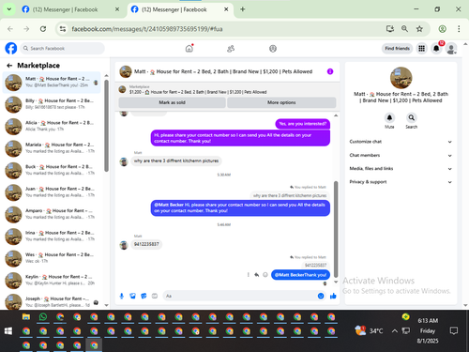Choose a sticker from the sticker icon
The height and width of the screenshot is (352, 469).
click(144, 296)
